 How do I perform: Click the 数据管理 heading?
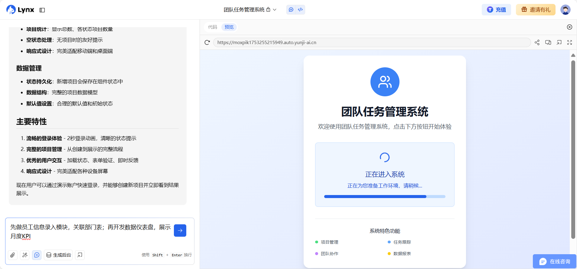pos(29,68)
